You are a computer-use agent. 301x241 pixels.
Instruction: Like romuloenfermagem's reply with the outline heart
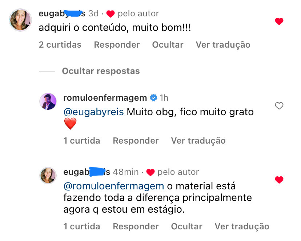(x=279, y=106)
